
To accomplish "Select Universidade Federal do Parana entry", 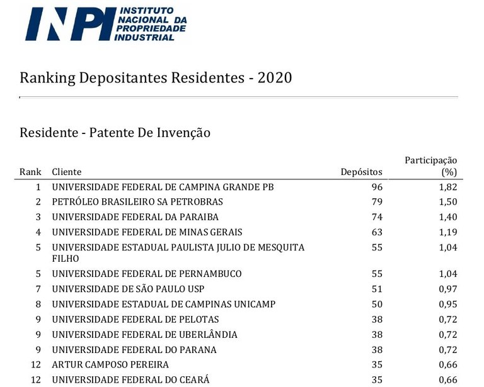I will (134, 349).
